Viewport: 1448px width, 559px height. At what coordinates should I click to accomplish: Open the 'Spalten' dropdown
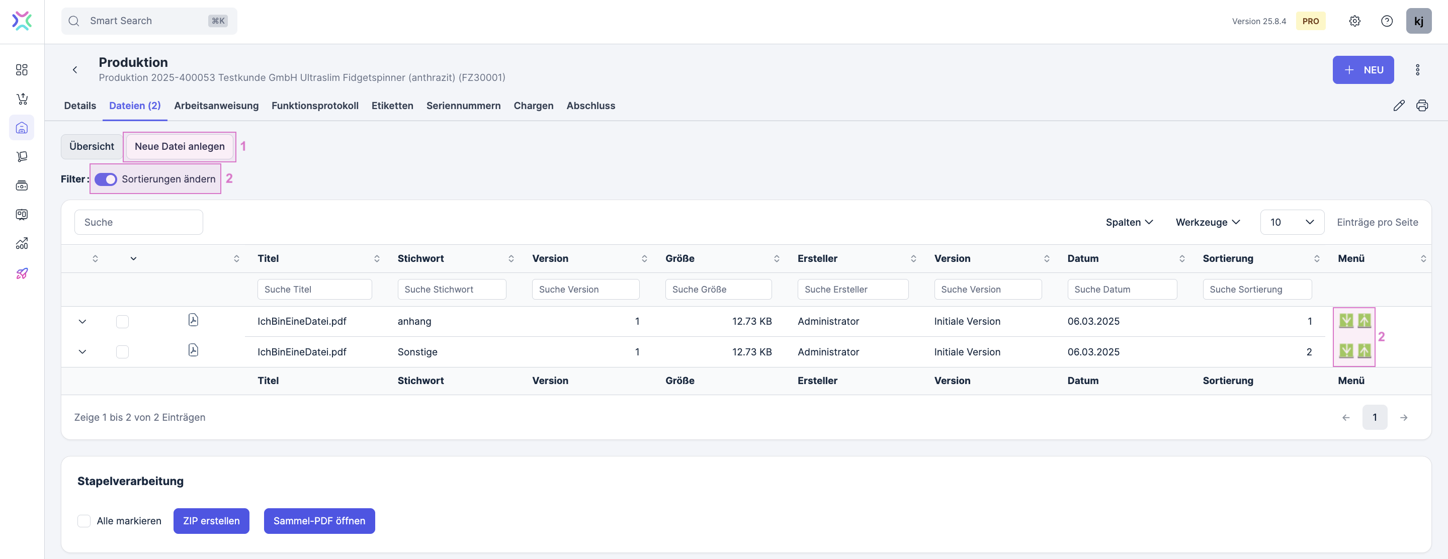click(1129, 223)
